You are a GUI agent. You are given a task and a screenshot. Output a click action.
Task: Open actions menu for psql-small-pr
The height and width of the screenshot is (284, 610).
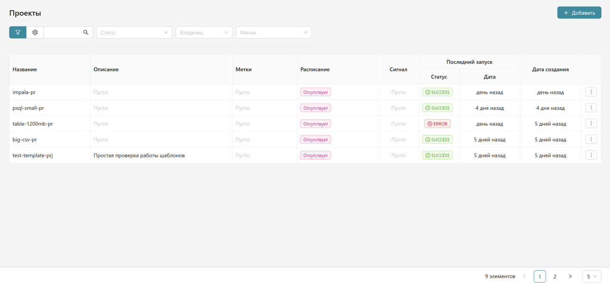point(591,108)
